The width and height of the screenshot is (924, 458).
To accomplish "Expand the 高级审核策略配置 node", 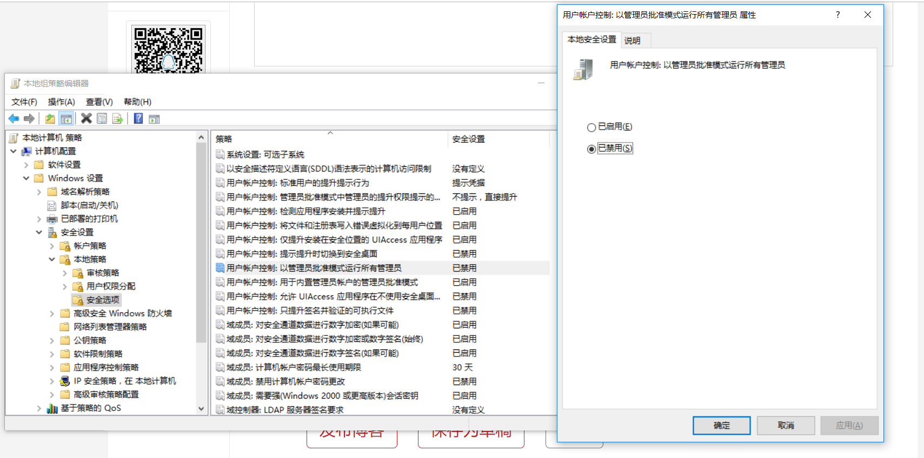I will tap(52, 394).
